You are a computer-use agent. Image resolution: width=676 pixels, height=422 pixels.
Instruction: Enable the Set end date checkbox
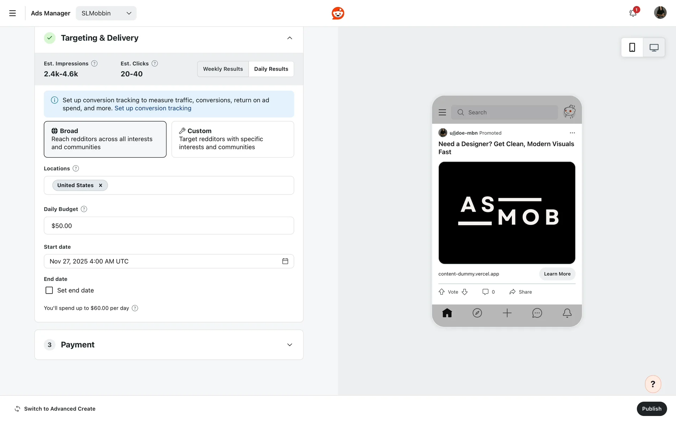pyautogui.click(x=49, y=290)
